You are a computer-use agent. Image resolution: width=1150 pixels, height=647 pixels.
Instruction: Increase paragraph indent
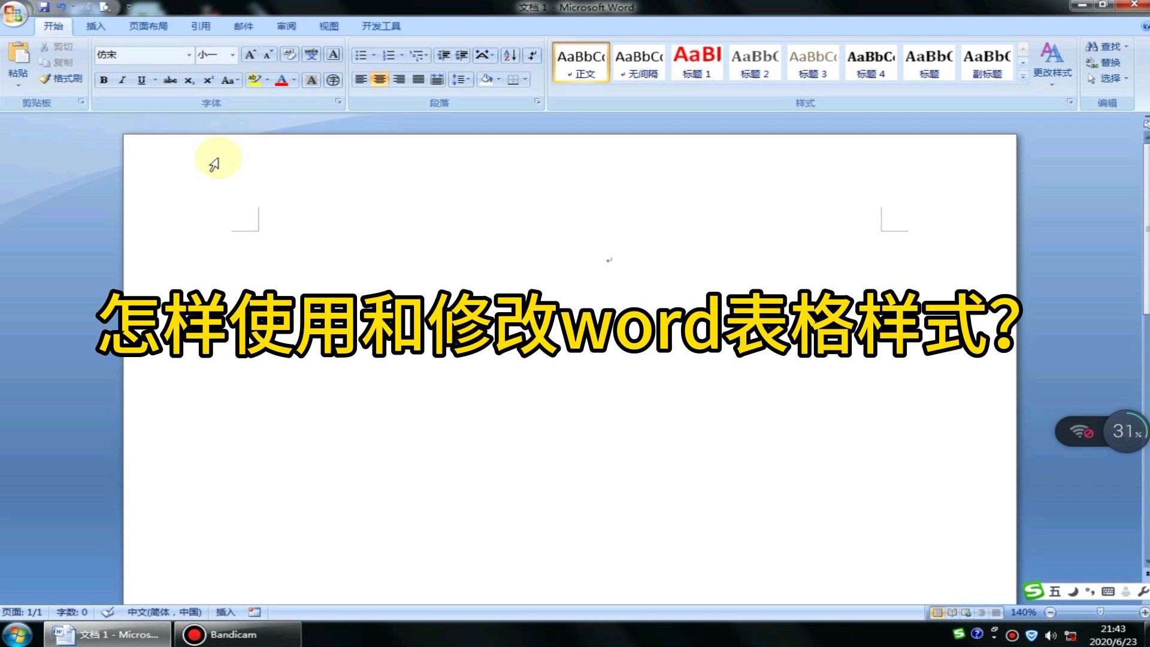coord(462,55)
